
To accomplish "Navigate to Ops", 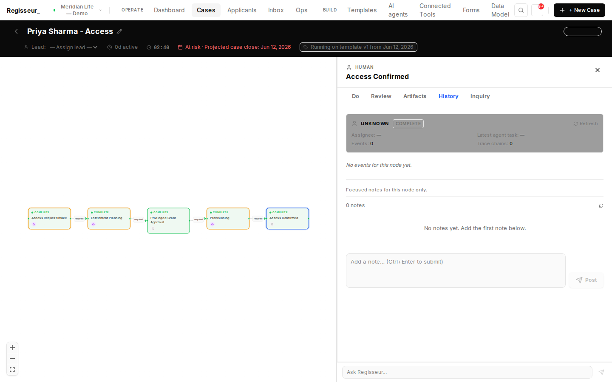I will click(x=302, y=10).
